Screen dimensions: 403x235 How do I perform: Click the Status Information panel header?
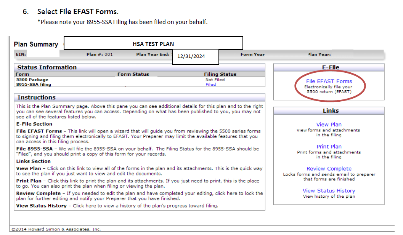click(139, 67)
